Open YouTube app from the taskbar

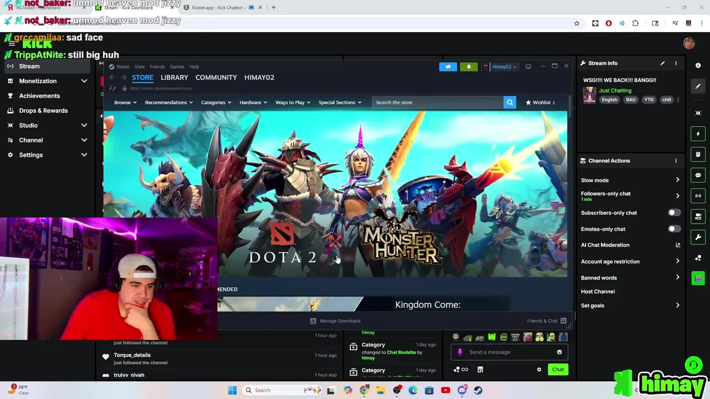pyautogui.click(x=445, y=390)
